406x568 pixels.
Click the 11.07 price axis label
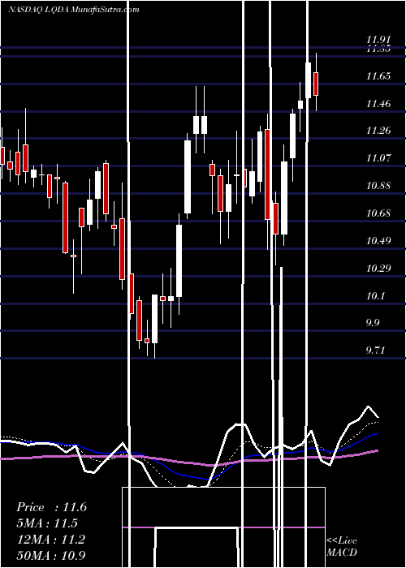click(x=378, y=158)
